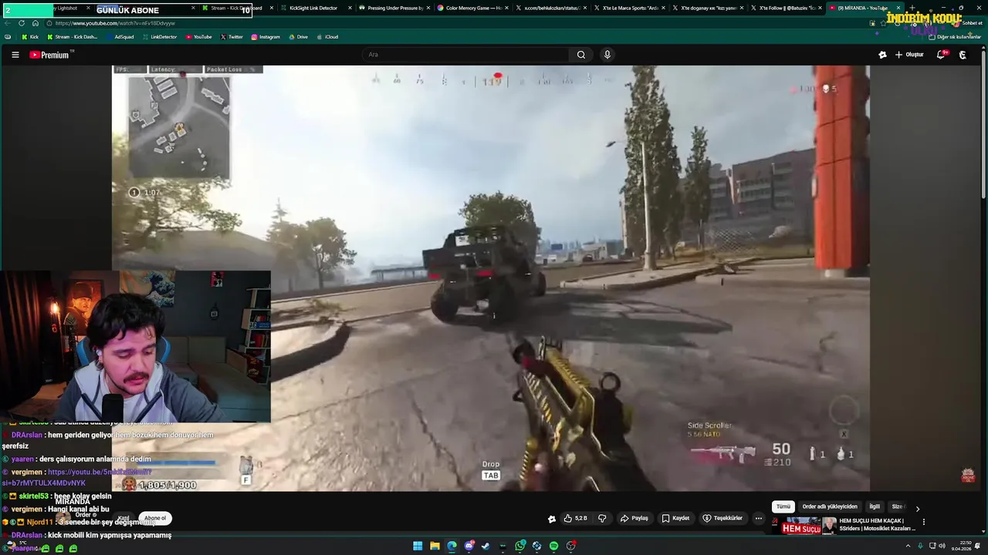The width and height of the screenshot is (988, 555).
Task: Open the volume speaker tray icon
Action: [942, 546]
